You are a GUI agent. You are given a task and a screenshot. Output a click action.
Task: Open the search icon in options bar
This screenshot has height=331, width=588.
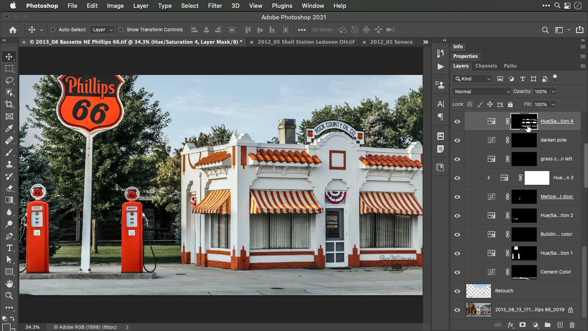[x=545, y=30]
